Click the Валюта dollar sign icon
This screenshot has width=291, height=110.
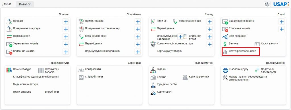click(225, 44)
